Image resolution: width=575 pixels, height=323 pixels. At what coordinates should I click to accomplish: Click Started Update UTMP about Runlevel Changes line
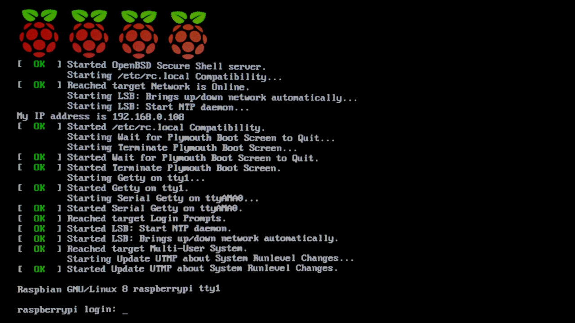(202, 269)
